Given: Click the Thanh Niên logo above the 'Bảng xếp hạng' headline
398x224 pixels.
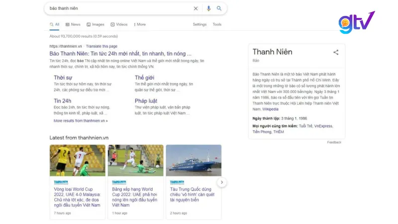Looking at the screenshot, I should [x=119, y=182].
